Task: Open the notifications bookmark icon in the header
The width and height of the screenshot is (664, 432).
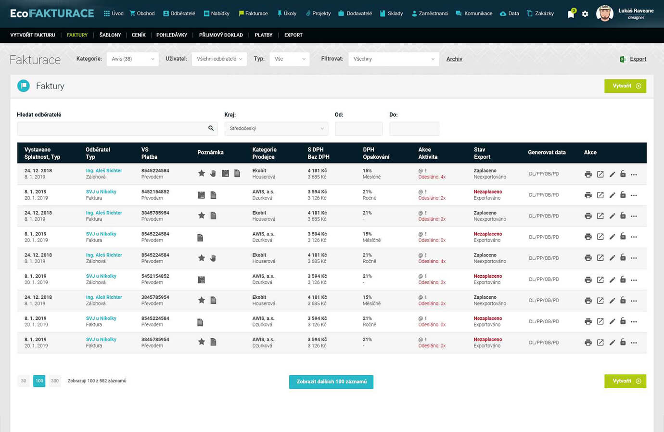Action: click(571, 14)
